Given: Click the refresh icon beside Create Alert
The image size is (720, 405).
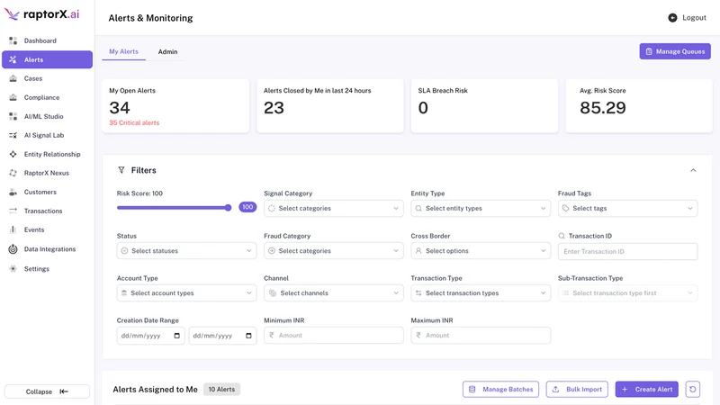Looking at the screenshot, I should [692, 390].
